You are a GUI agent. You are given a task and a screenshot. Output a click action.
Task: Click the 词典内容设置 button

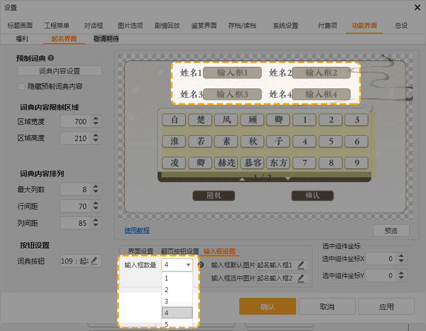[x=59, y=71]
